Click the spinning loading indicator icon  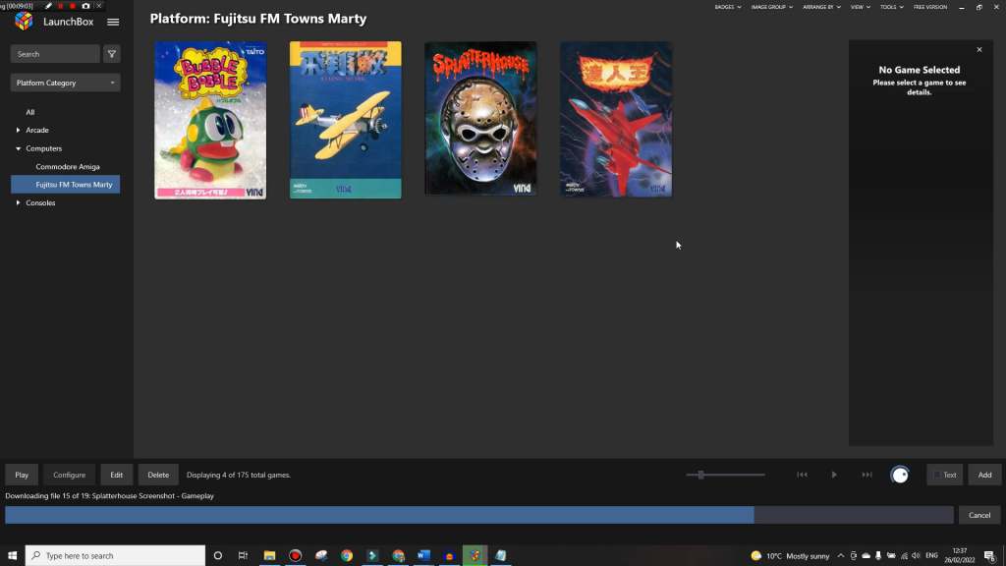(900, 475)
